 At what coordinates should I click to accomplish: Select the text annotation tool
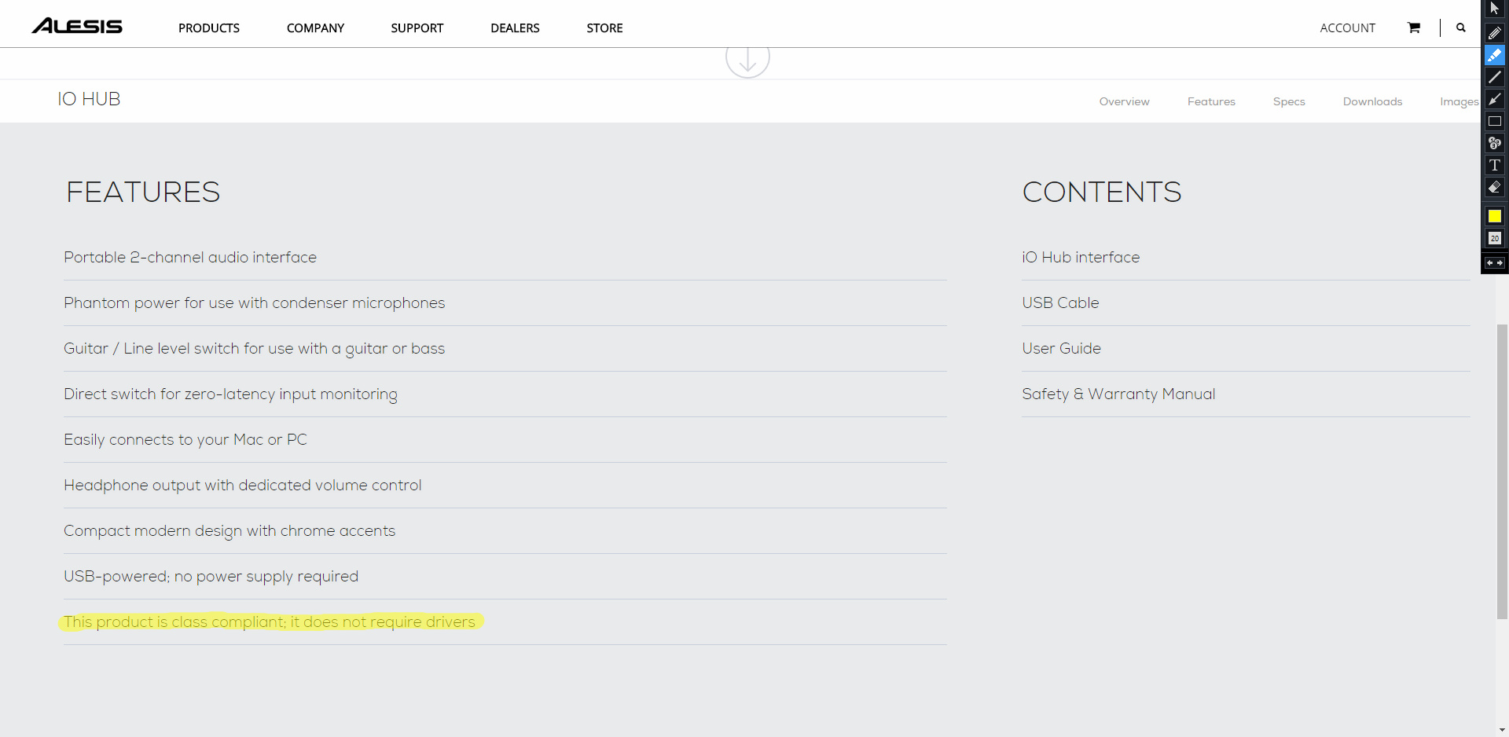[1495, 165]
